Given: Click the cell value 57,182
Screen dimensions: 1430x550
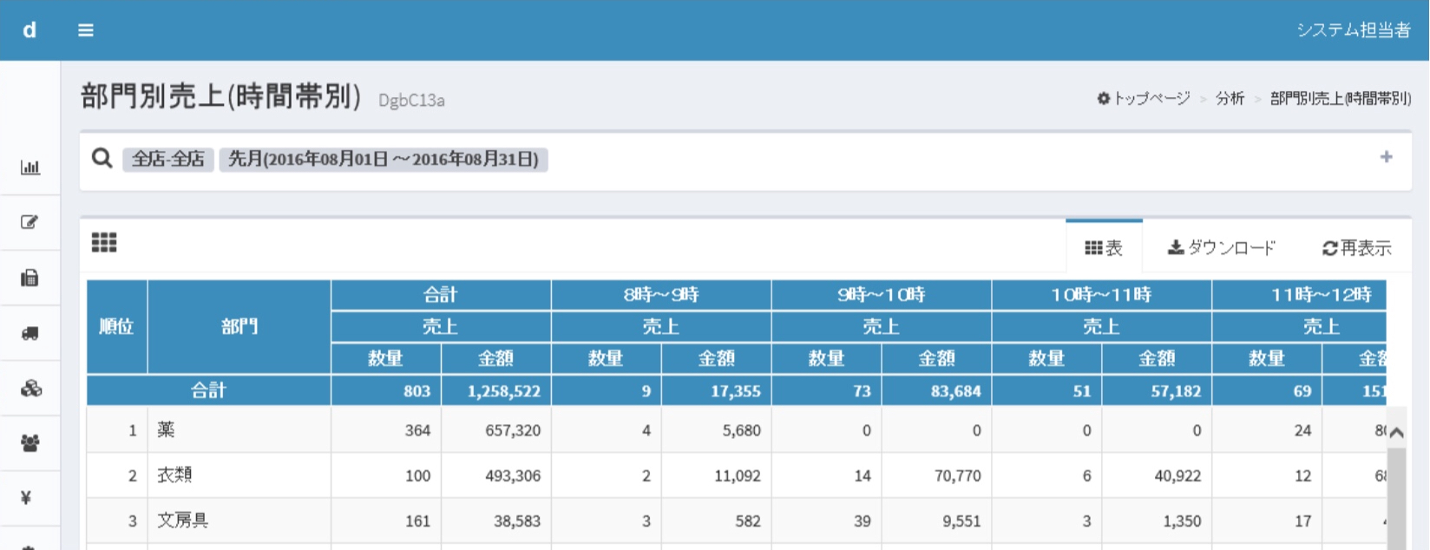Looking at the screenshot, I should [1177, 391].
